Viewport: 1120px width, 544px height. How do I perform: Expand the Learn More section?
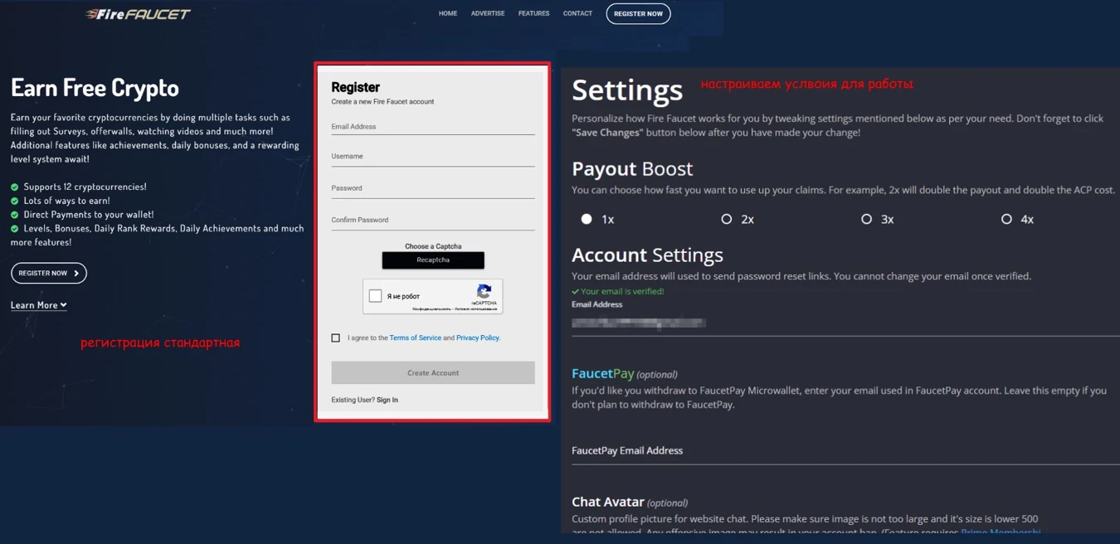[38, 305]
